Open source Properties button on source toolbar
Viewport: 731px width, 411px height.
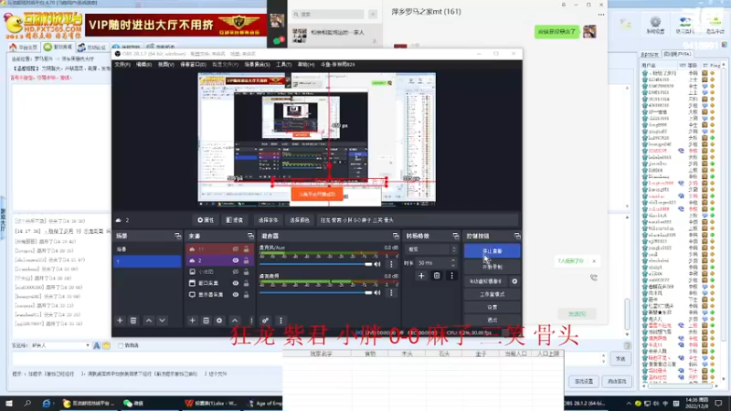tap(206, 220)
